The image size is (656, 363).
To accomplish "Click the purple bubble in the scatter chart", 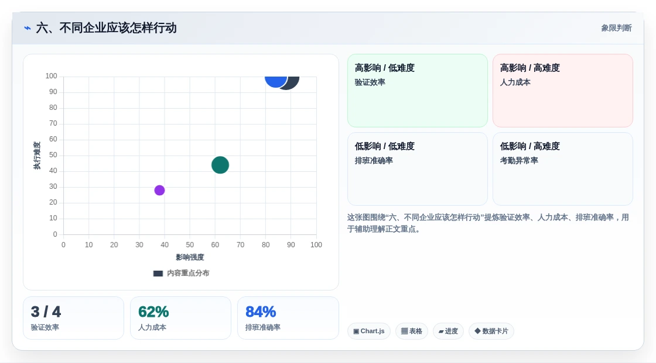I will click(x=159, y=190).
